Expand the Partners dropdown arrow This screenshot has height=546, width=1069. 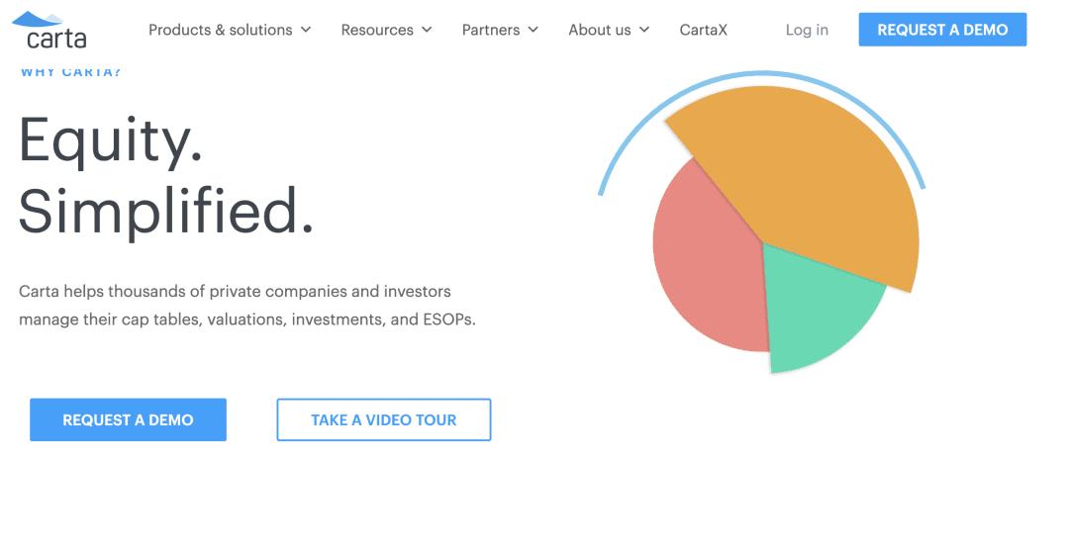[534, 30]
